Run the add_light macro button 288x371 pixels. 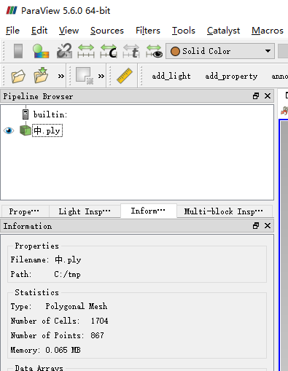click(x=171, y=76)
